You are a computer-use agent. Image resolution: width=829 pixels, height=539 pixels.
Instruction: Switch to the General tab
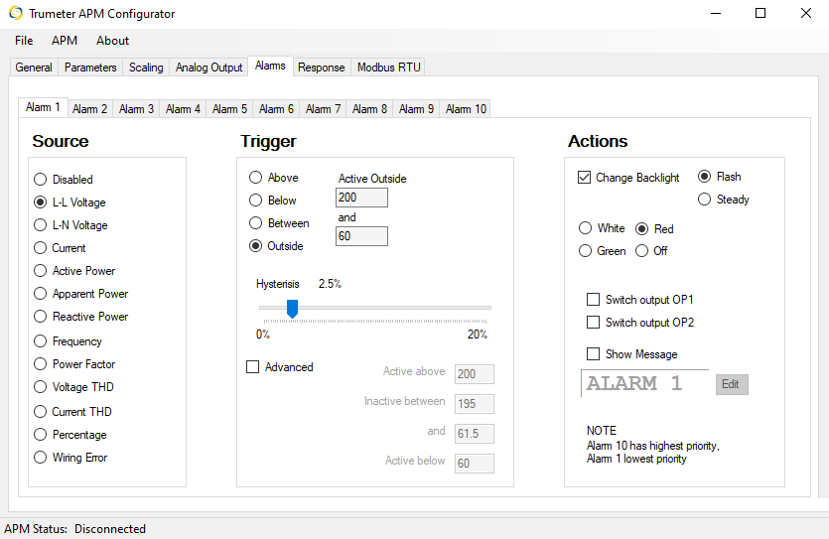coord(34,67)
